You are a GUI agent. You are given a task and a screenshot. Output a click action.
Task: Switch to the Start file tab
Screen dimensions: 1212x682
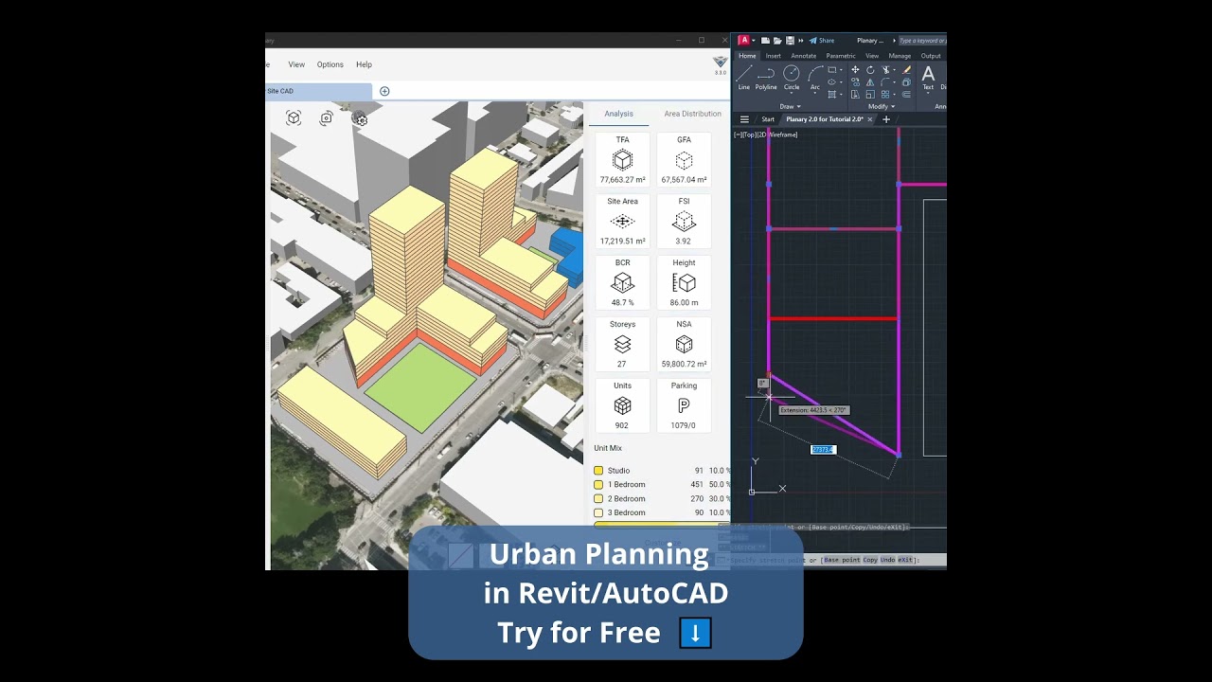point(768,119)
